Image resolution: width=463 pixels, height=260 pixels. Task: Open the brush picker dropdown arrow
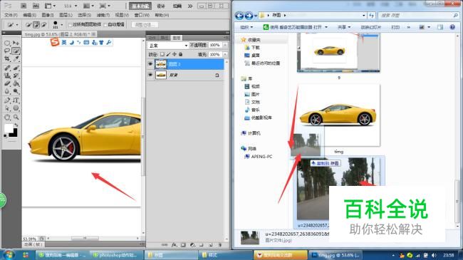[61, 25]
